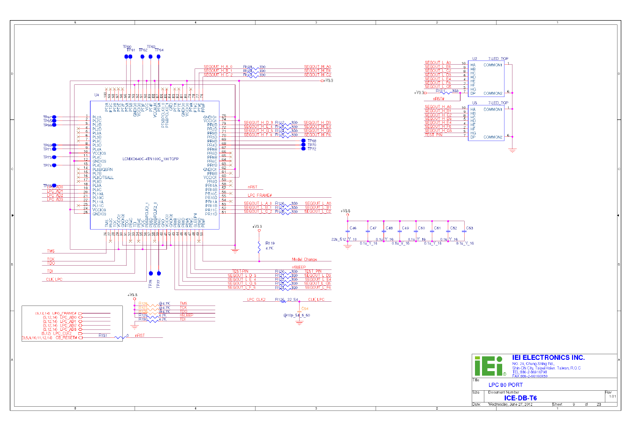Select pull-up resistor R126 label

[x=143, y=304]
